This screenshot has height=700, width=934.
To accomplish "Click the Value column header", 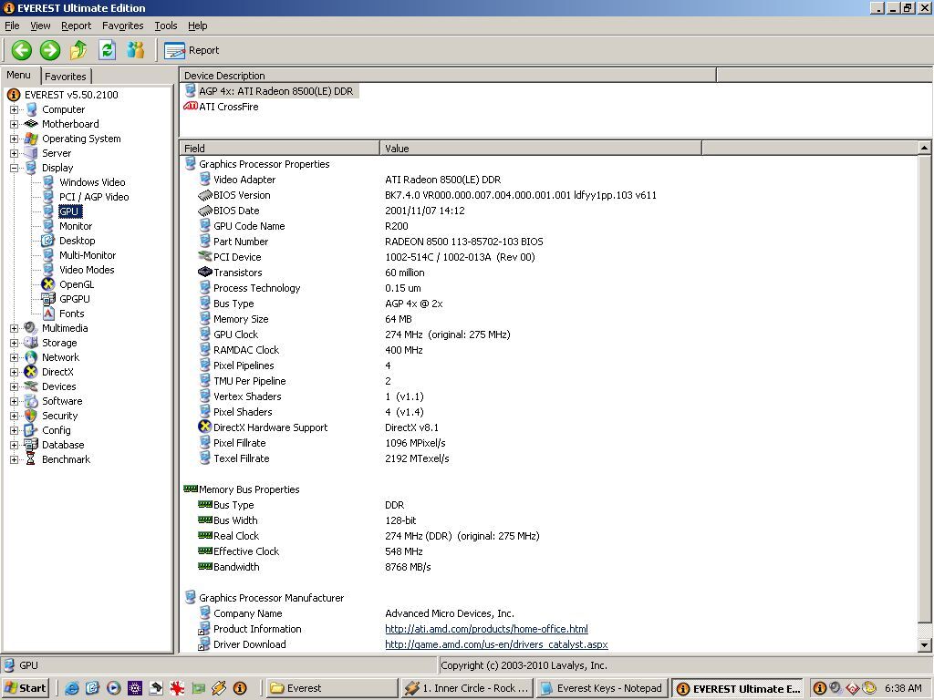I will (540, 148).
